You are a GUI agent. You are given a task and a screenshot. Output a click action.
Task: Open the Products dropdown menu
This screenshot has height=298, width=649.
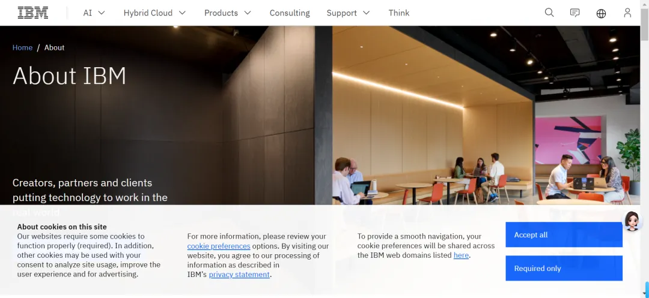point(228,13)
